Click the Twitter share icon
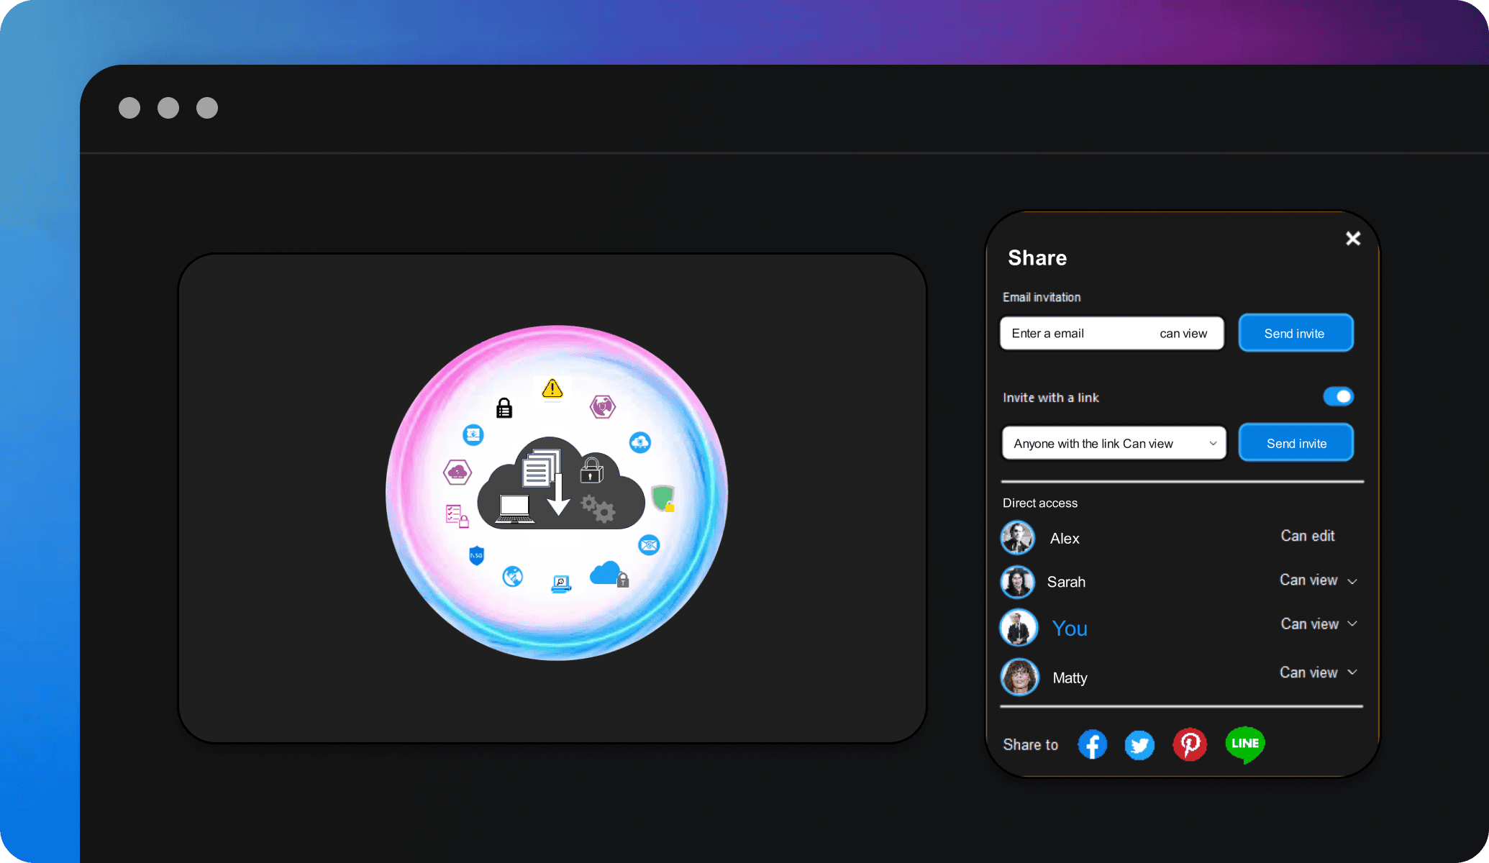The height and width of the screenshot is (863, 1489). [1139, 744]
